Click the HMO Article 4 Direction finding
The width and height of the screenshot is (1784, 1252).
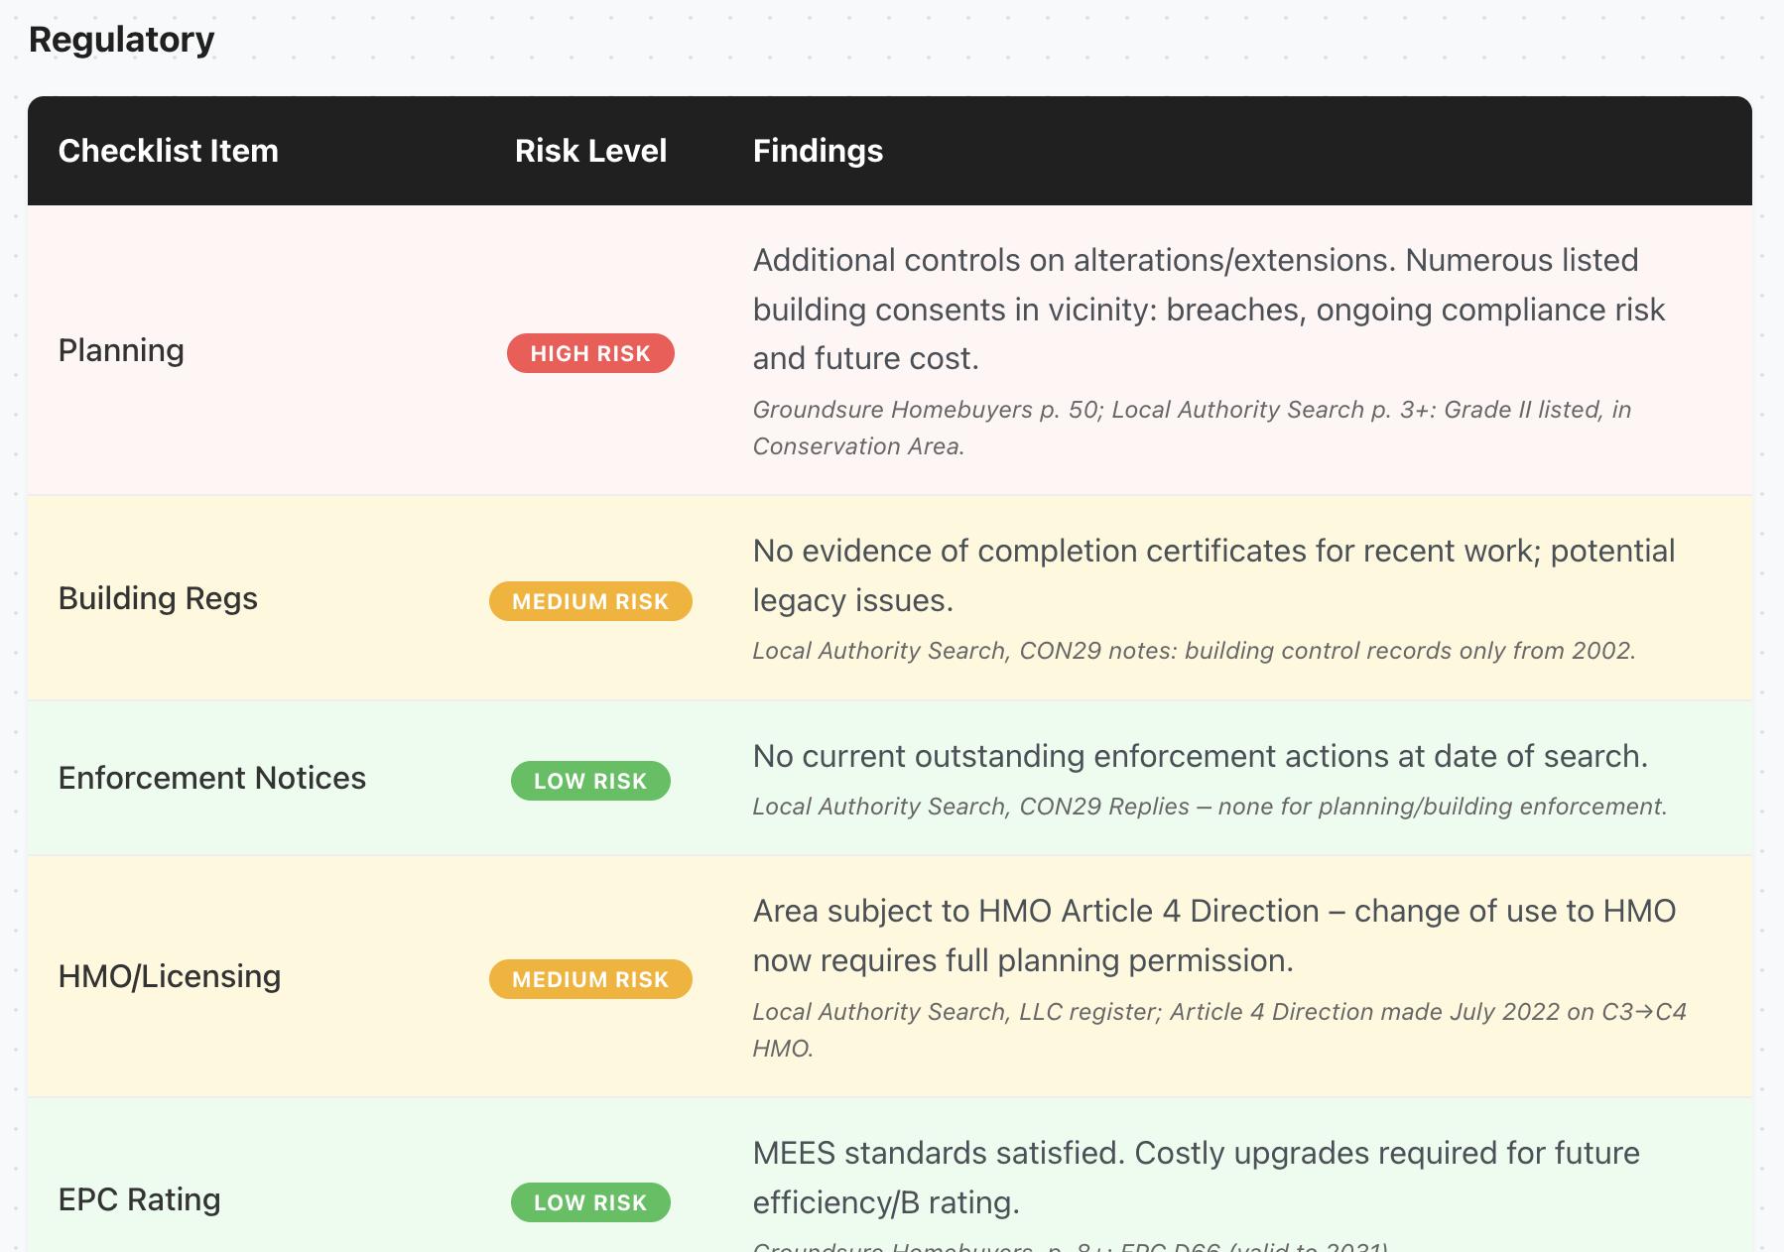1214,936
